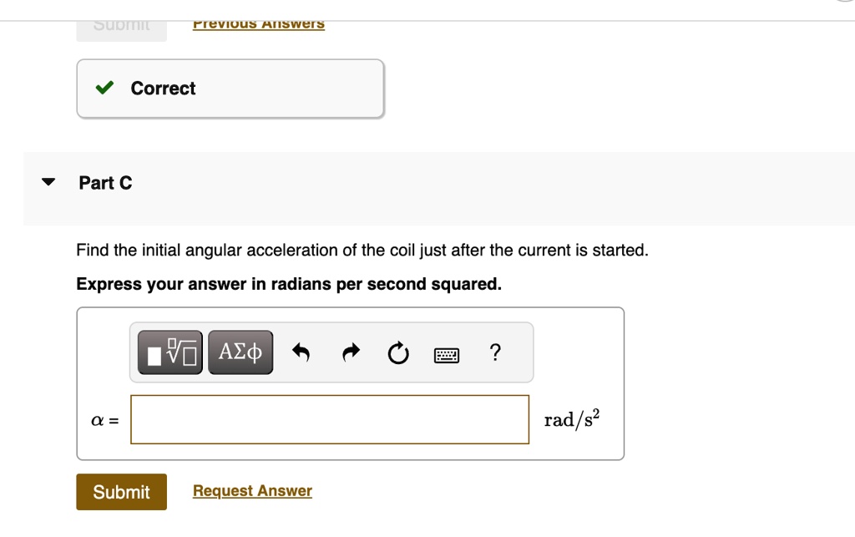Click the question mark help icon
This screenshot has width=855, height=537.
(495, 352)
